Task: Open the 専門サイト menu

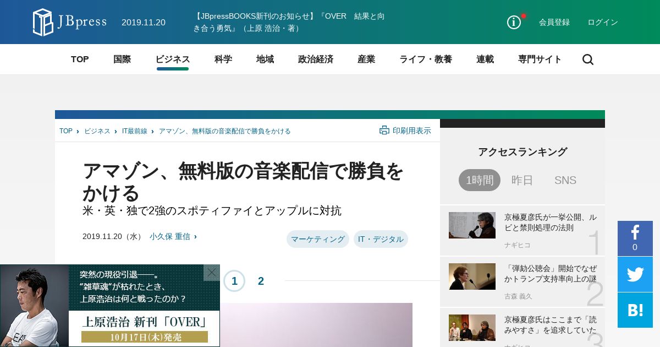Action: (540, 59)
